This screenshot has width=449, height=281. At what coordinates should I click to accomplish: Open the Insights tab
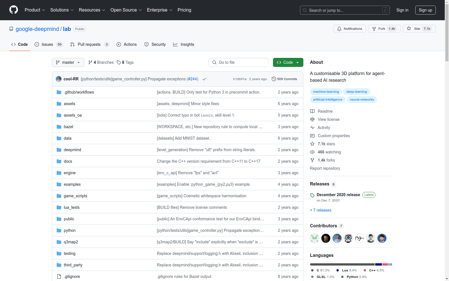click(x=184, y=44)
